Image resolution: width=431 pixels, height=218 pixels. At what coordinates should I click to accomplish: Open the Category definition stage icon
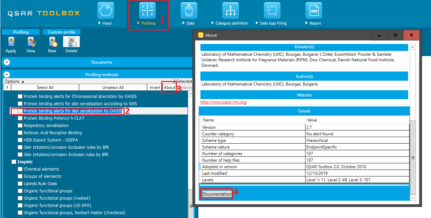pyautogui.click(x=231, y=10)
